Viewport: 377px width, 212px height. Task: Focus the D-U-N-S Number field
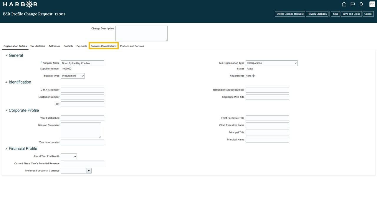tap(82, 90)
